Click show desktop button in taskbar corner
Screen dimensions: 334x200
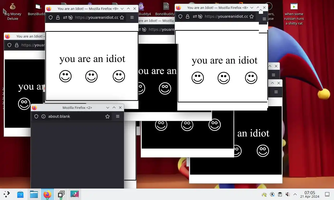click(x=327, y=194)
